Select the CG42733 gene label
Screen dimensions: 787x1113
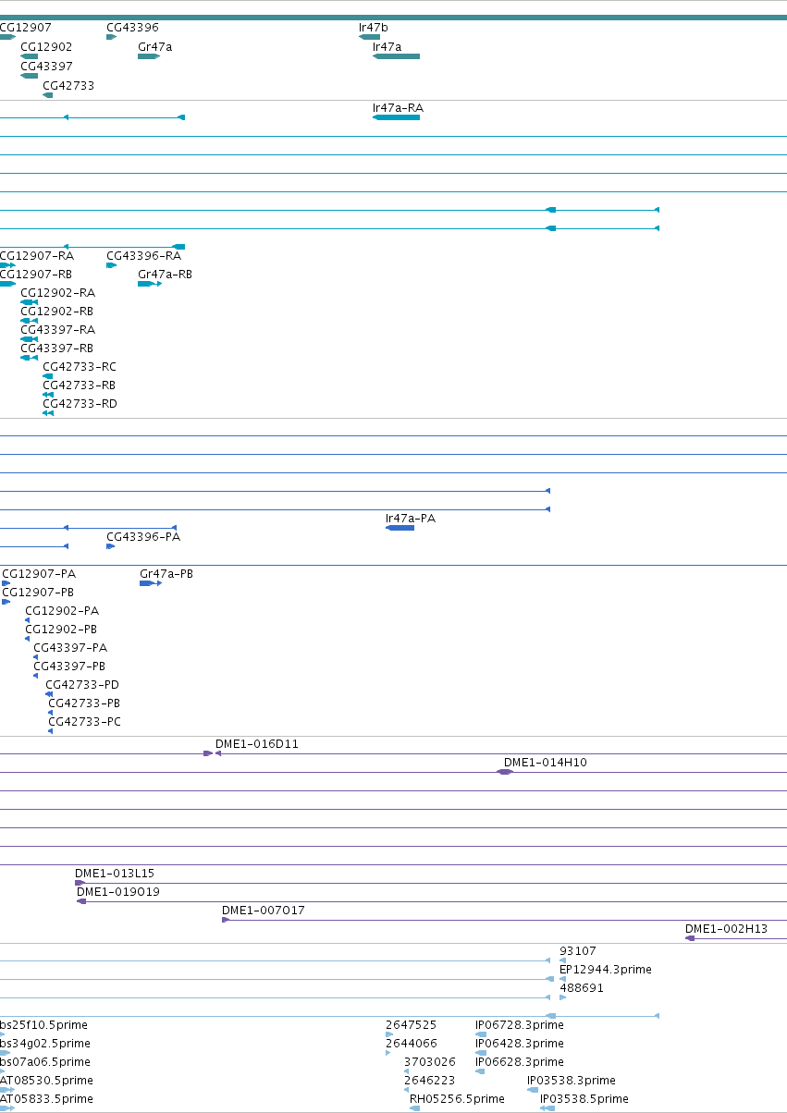[68, 85]
